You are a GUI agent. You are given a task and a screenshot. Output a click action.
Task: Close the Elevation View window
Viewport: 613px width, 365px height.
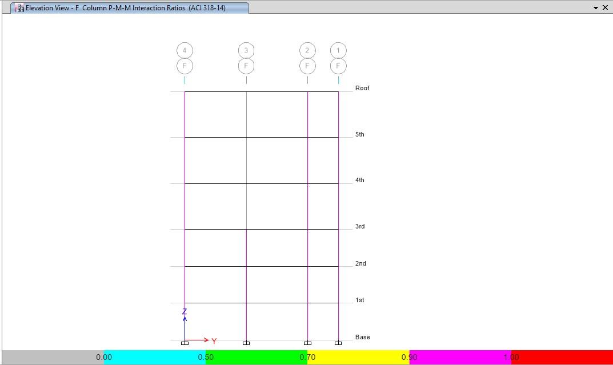605,7
